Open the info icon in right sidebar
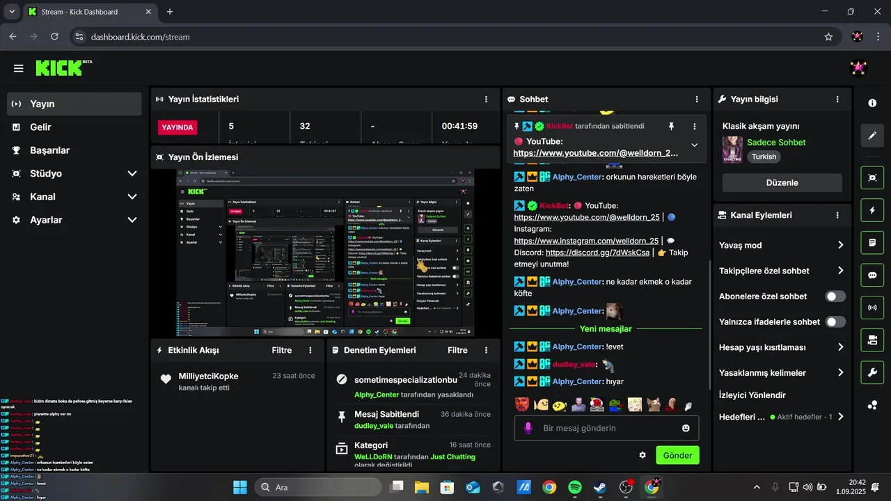This screenshot has height=501, width=891. pyautogui.click(x=872, y=103)
